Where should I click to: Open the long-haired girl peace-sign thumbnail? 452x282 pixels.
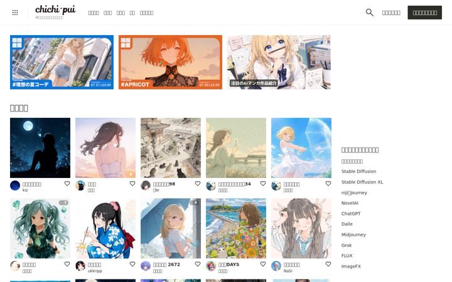pyautogui.click(x=301, y=228)
